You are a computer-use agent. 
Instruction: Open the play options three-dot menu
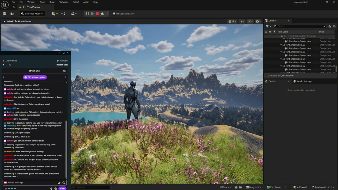coord(107,14)
